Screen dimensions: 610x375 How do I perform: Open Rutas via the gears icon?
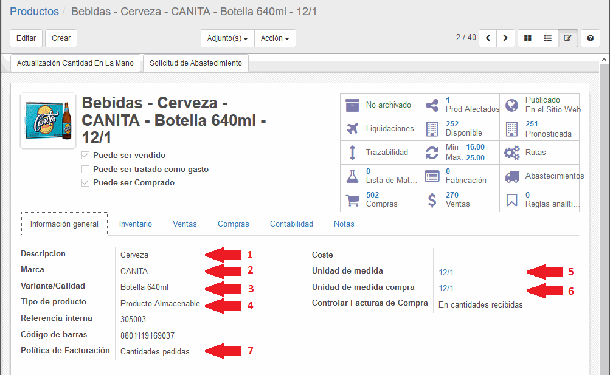coord(512,153)
